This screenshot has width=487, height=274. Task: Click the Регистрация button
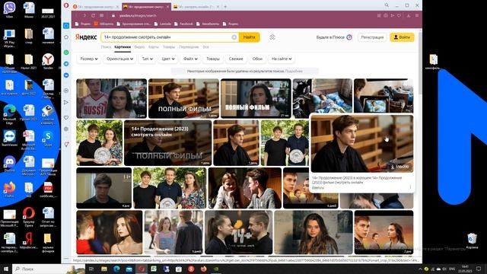click(x=372, y=37)
